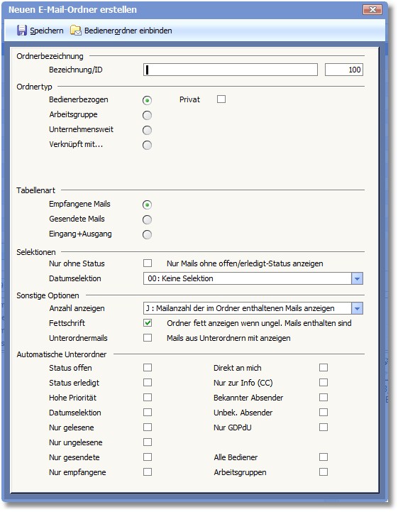Check the Alle Bediener checkbox
This screenshot has width=398, height=512.
click(324, 457)
